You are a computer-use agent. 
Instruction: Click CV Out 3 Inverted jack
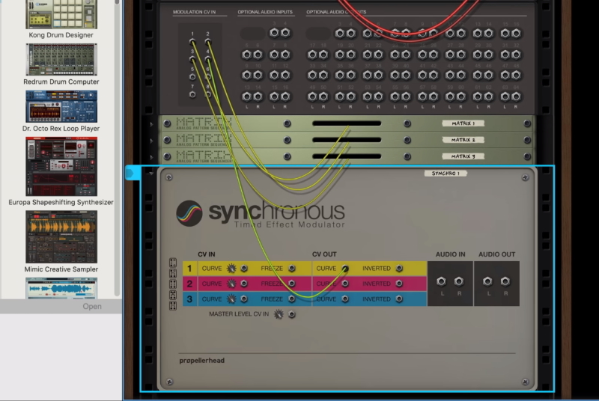pyautogui.click(x=399, y=299)
